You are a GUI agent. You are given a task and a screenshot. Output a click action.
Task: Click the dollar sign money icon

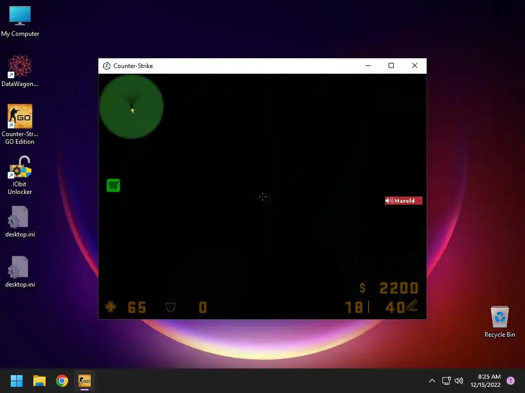(x=362, y=288)
